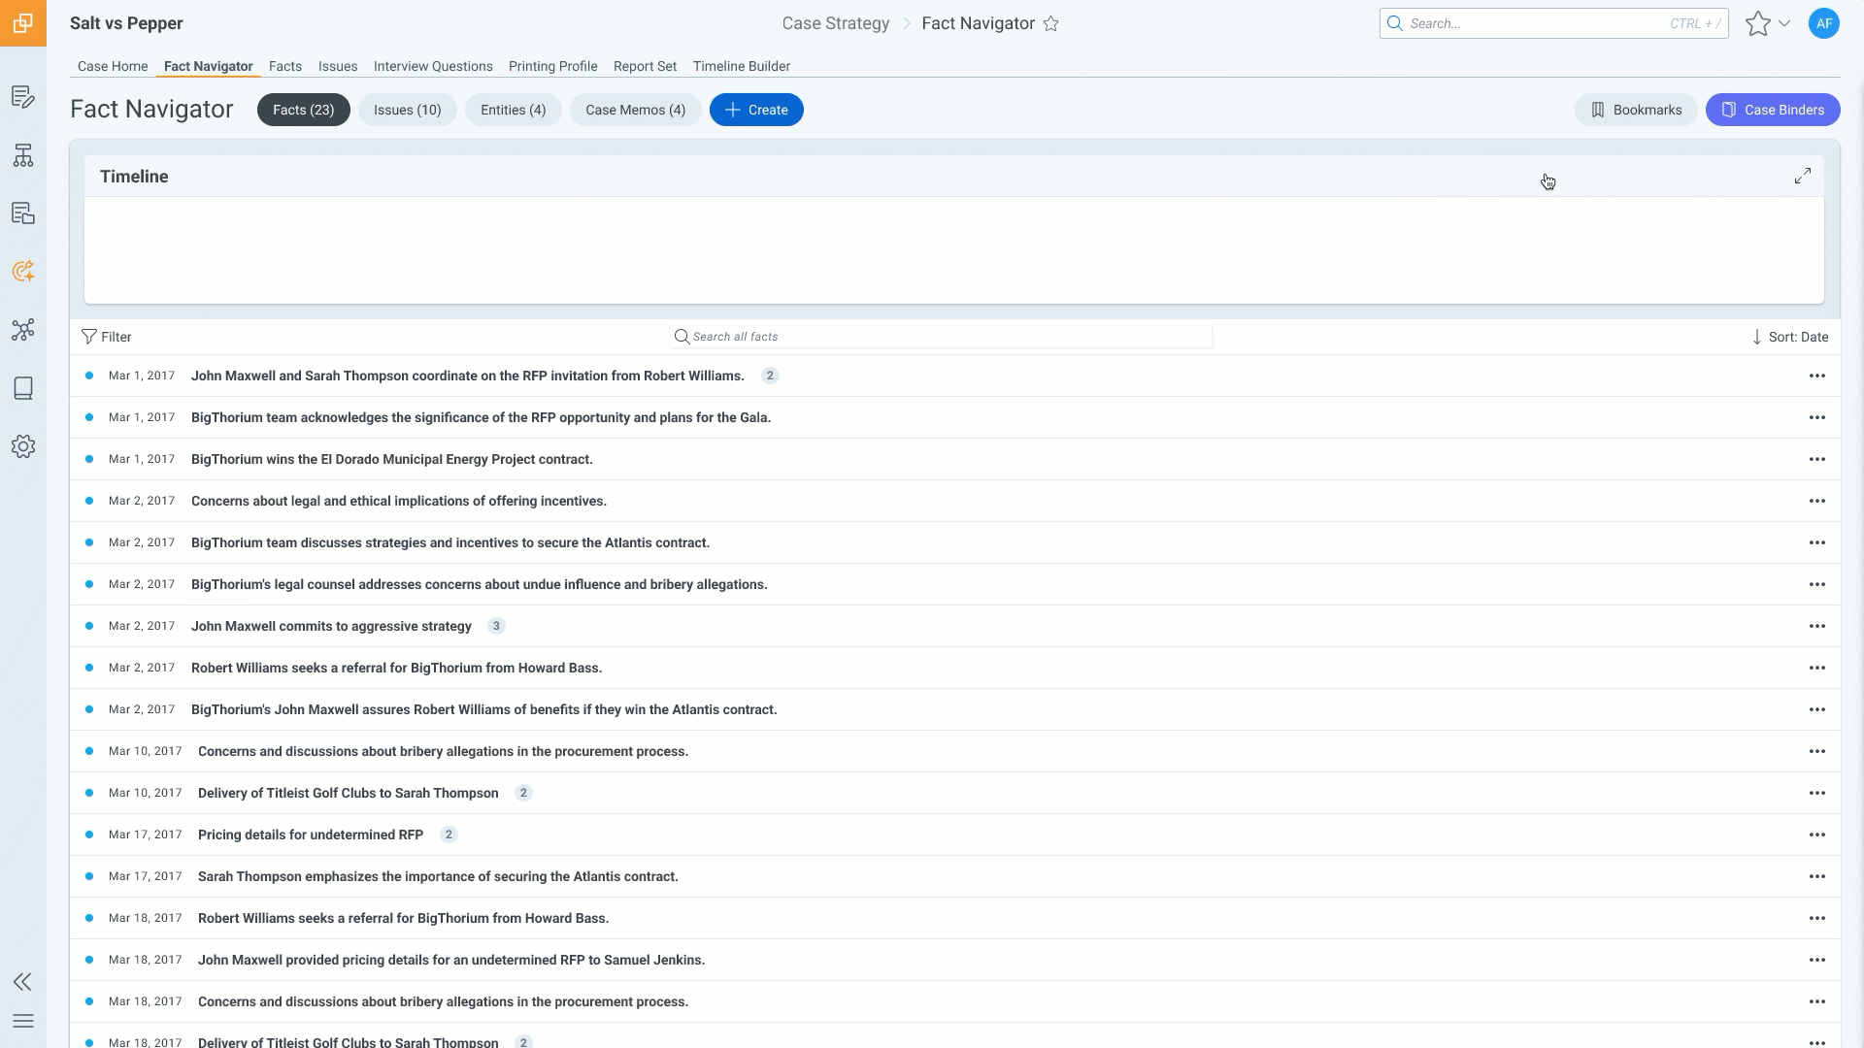1864x1048 pixels.
Task: Go to Case Strategy breadcrumb
Action: [836, 23]
